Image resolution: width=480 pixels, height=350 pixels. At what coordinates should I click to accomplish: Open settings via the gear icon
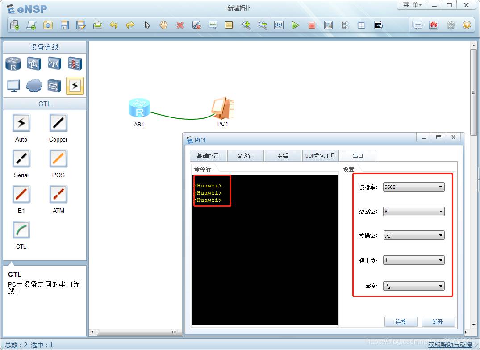pos(451,25)
